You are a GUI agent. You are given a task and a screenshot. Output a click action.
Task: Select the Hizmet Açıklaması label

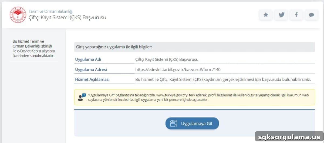92,80
